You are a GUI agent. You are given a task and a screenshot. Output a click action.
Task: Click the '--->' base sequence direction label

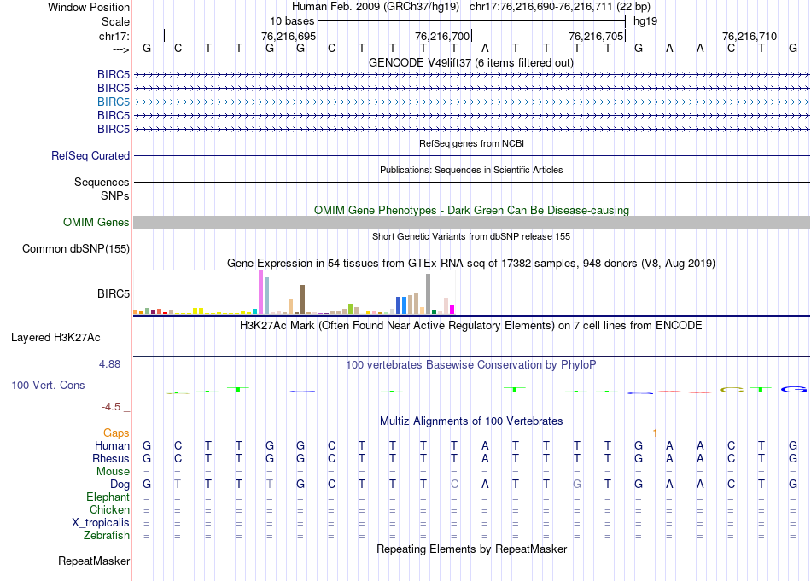coord(120,49)
